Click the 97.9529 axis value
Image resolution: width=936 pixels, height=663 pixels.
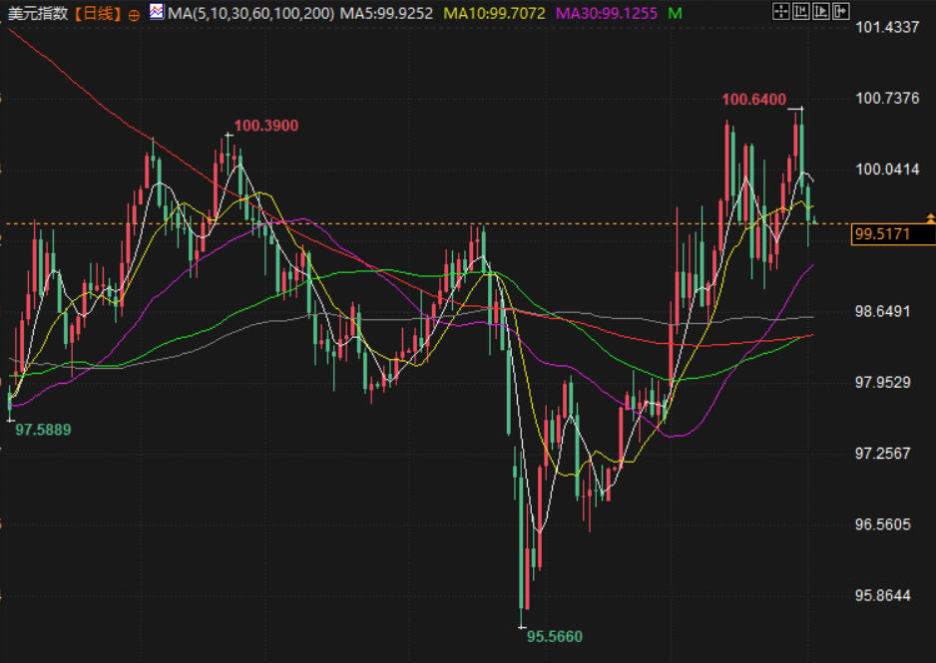pyautogui.click(x=883, y=382)
